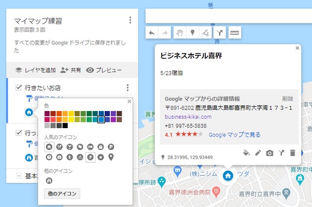The height and width of the screenshot is (207, 312).
Task: Pick the star icon
Action: (x=101, y=157)
